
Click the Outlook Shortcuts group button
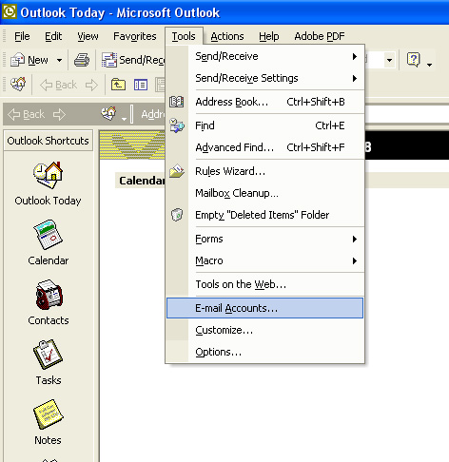(x=49, y=141)
